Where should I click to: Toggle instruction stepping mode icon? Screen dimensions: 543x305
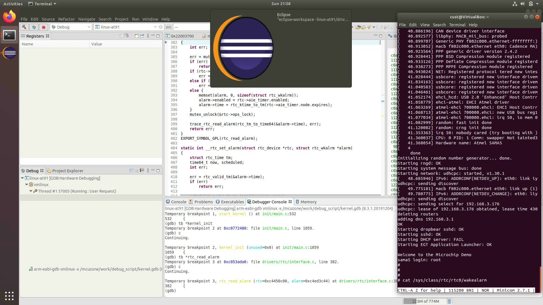142,171
